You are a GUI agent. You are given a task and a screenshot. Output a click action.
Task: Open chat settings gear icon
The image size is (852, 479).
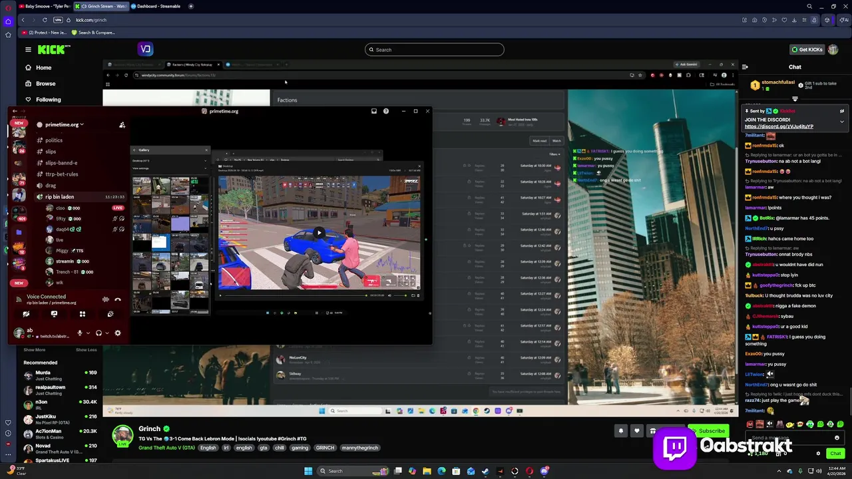(818, 453)
